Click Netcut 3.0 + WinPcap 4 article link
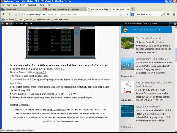 [56, 110]
